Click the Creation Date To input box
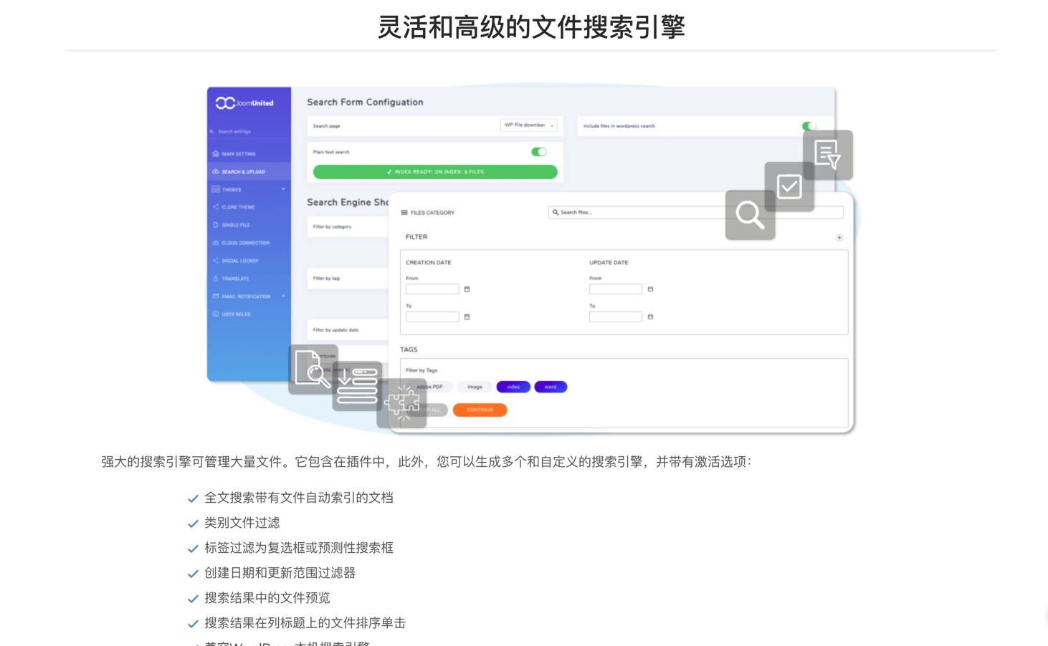Viewport: 1048px width, 646px height. [432, 317]
